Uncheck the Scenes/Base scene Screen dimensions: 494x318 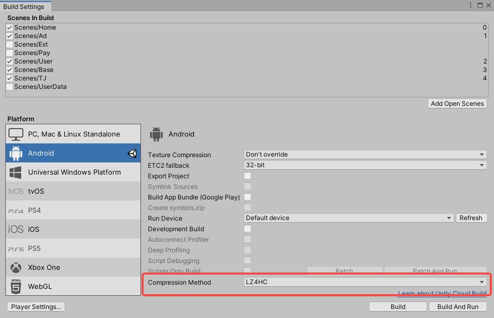click(x=10, y=70)
